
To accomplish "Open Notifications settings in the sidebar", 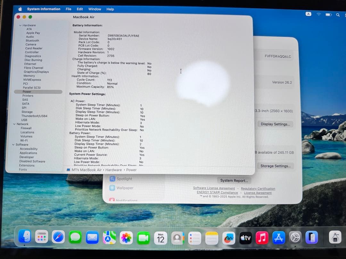I will tap(126, 200).
